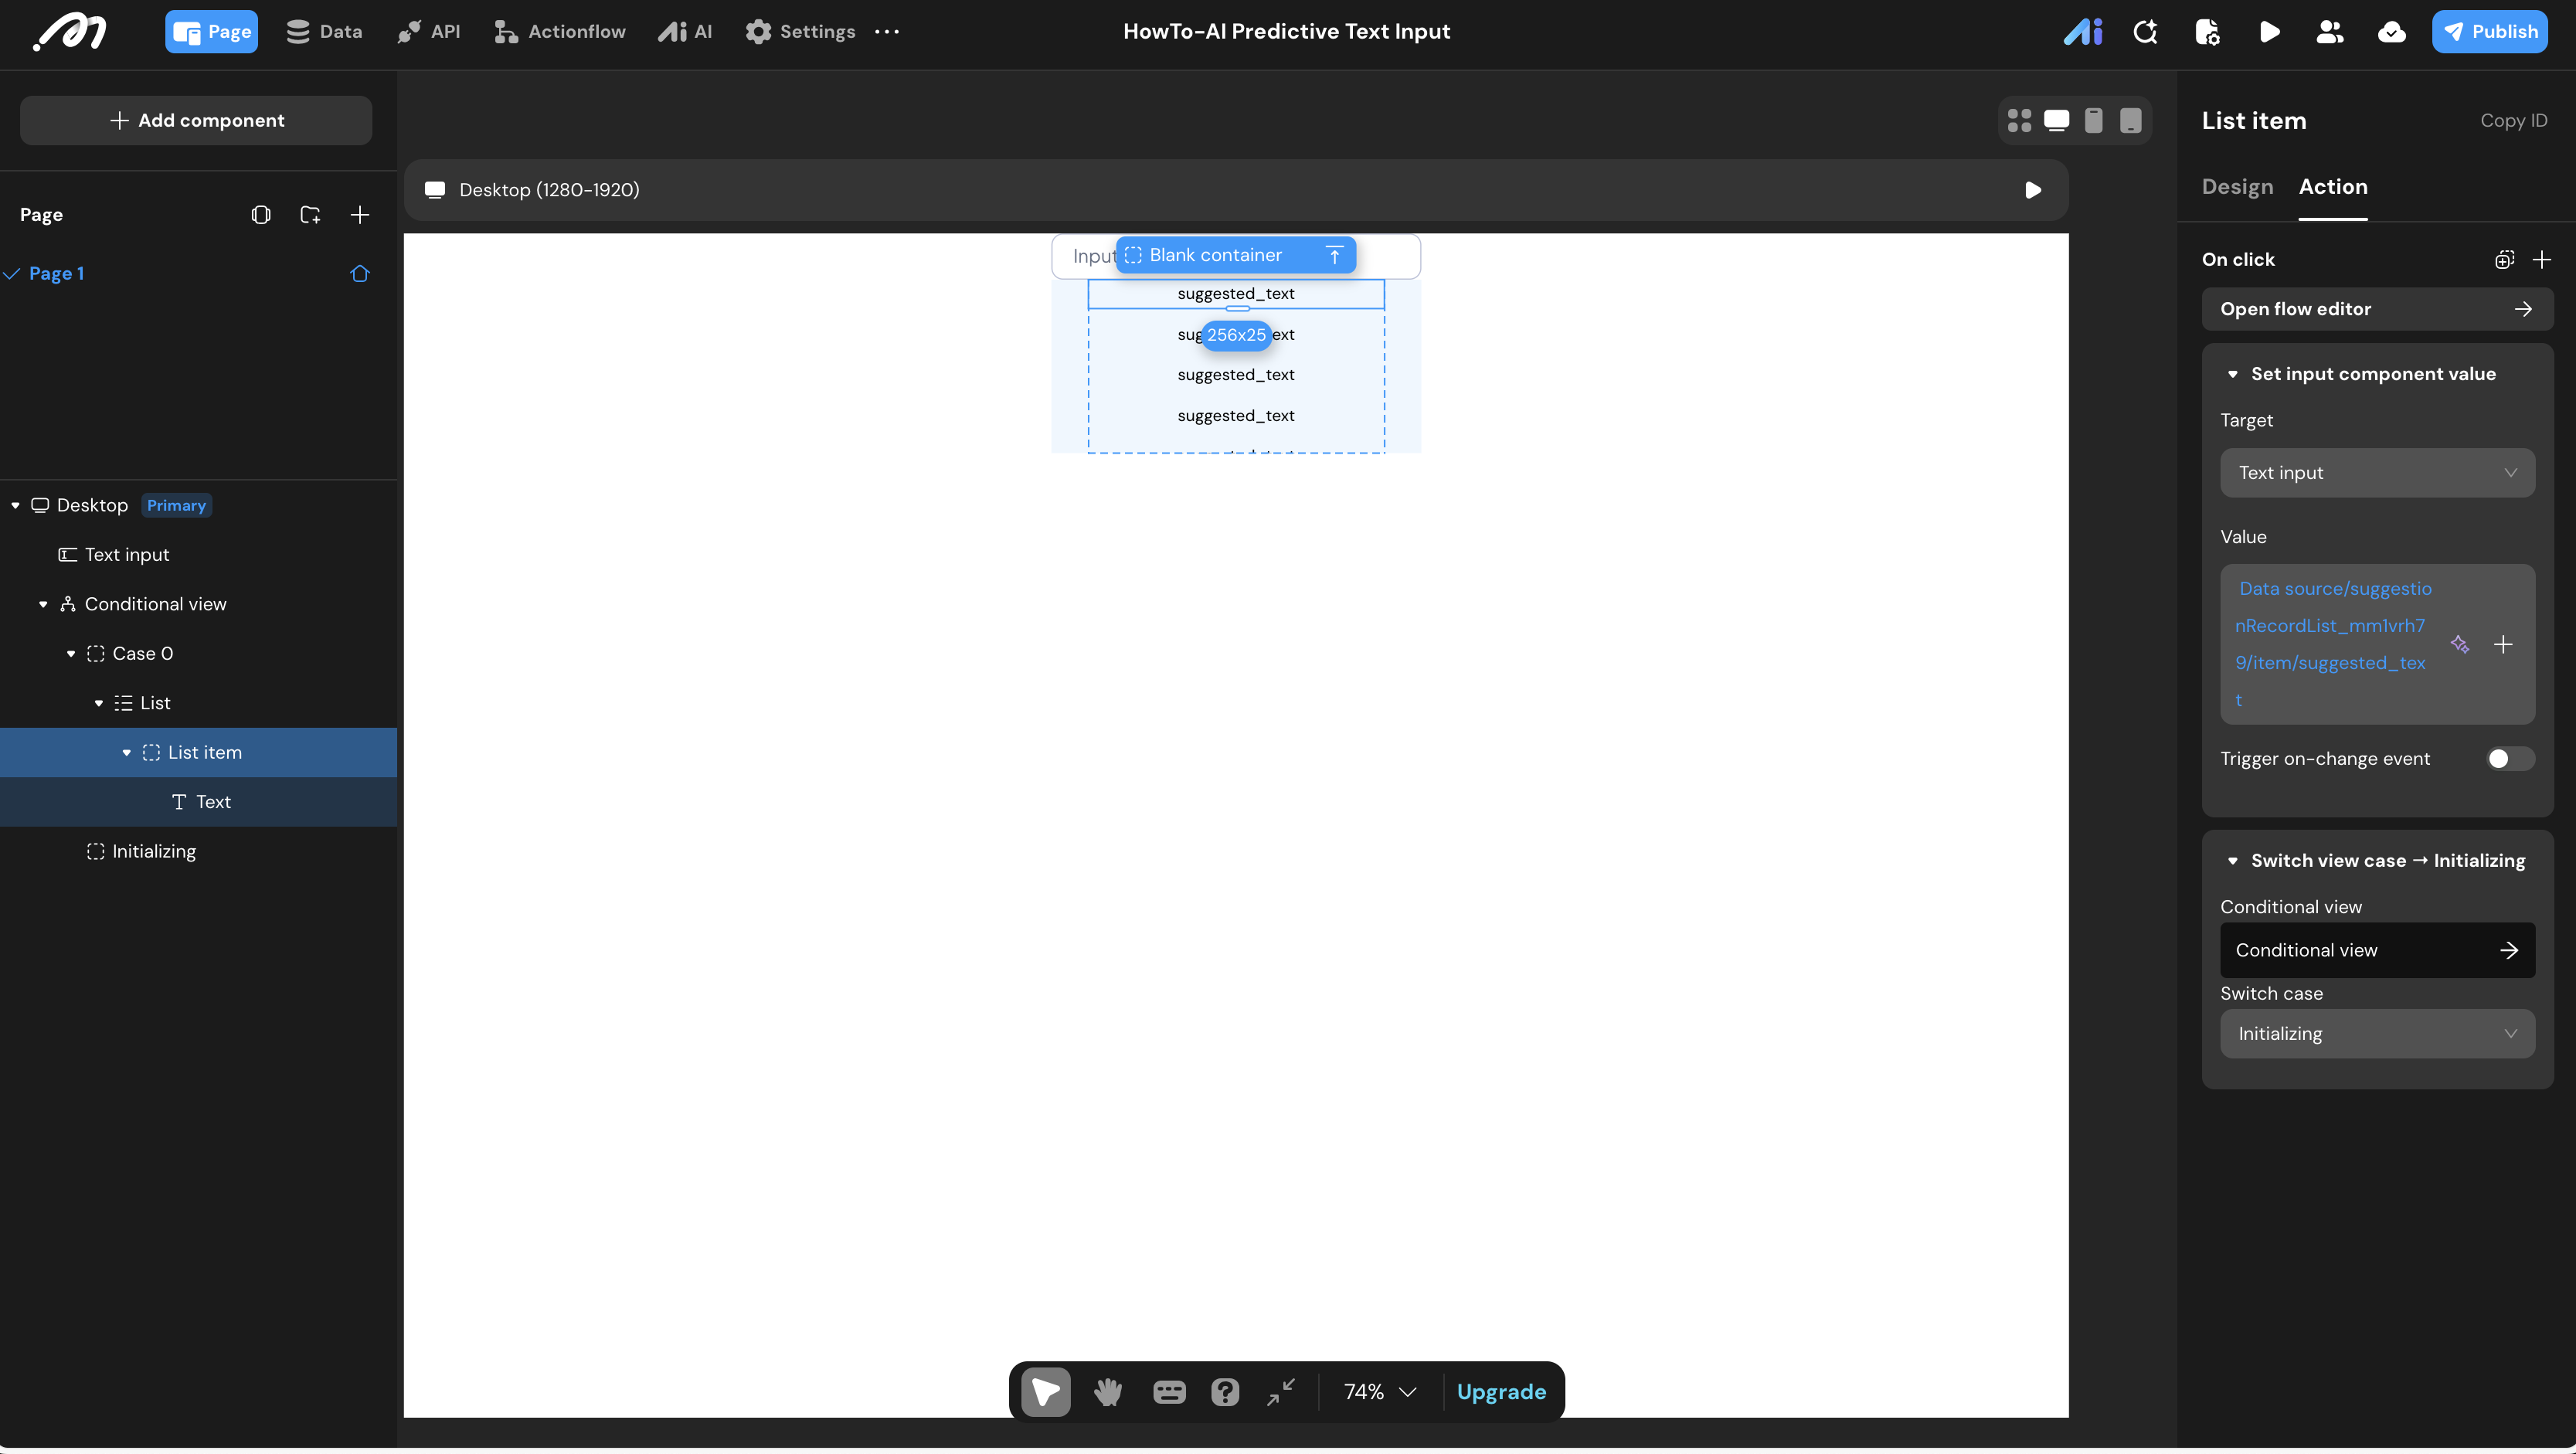Open the Switch case Initializing dropdown
This screenshot has height=1454, width=2576.
2377,1034
